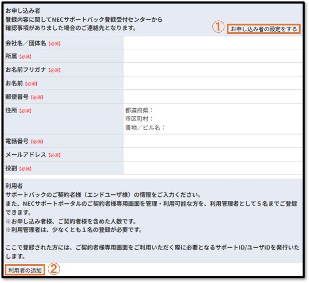Click the 郵便番号 value field

pos(212,97)
